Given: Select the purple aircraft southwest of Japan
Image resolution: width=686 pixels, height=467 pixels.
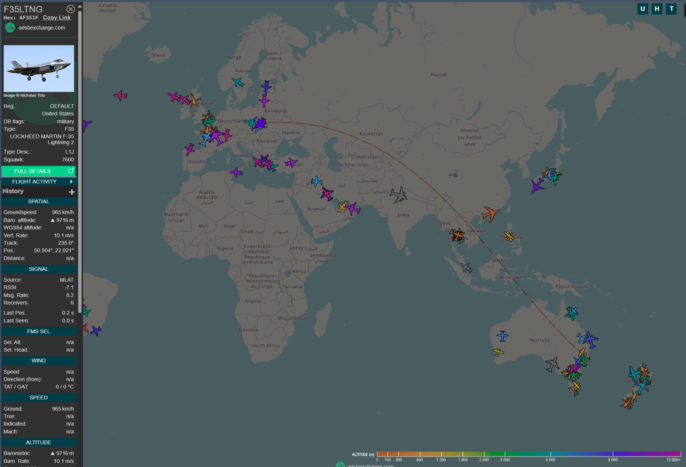Looking at the screenshot, I should tap(538, 186).
